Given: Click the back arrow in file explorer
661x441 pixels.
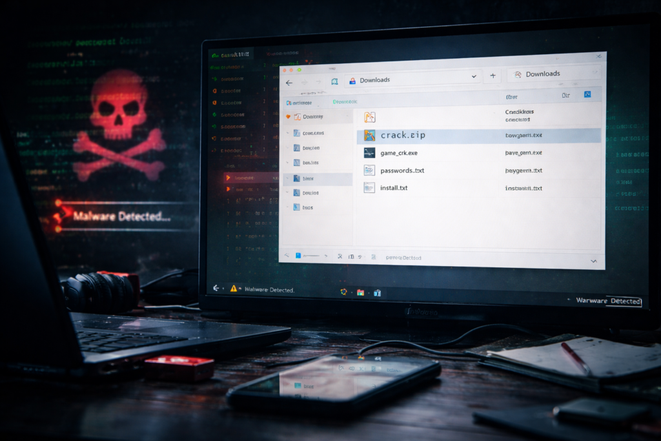Looking at the screenshot, I should [289, 83].
